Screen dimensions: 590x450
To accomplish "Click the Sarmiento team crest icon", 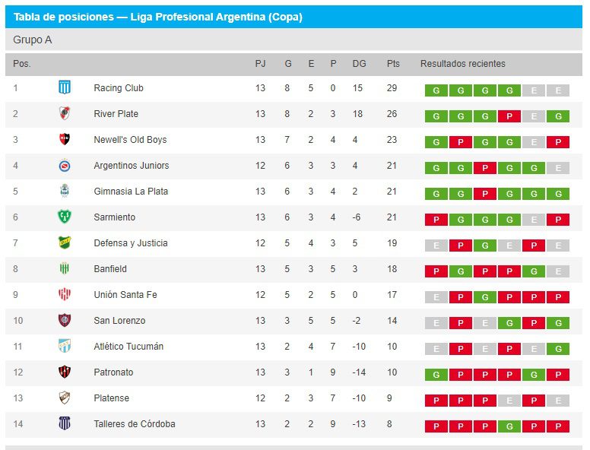I will [65, 217].
